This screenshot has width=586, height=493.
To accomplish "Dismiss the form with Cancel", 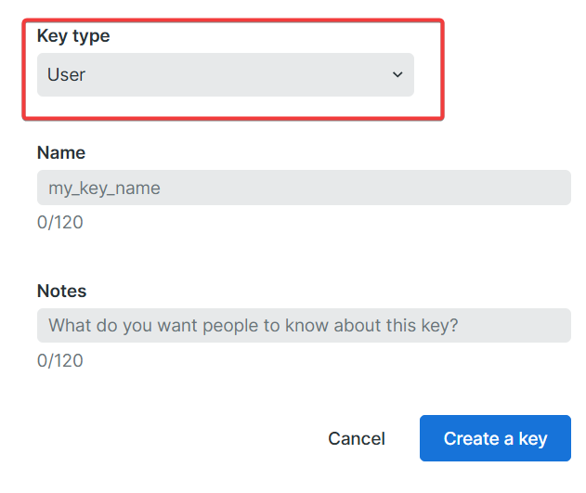I will (357, 438).
